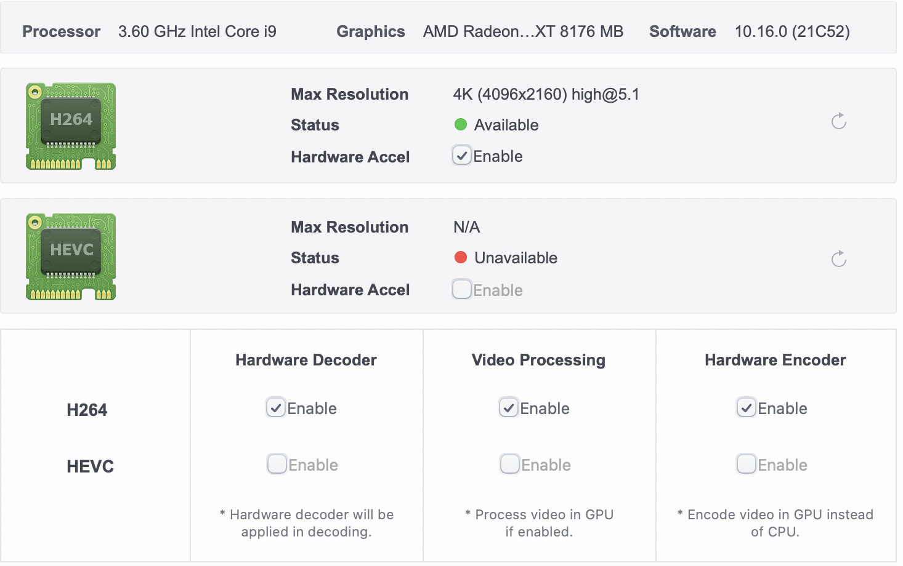The width and height of the screenshot is (903, 566).
Task: Click the 4K (4096x2160) max resolution value
Action: tap(546, 94)
